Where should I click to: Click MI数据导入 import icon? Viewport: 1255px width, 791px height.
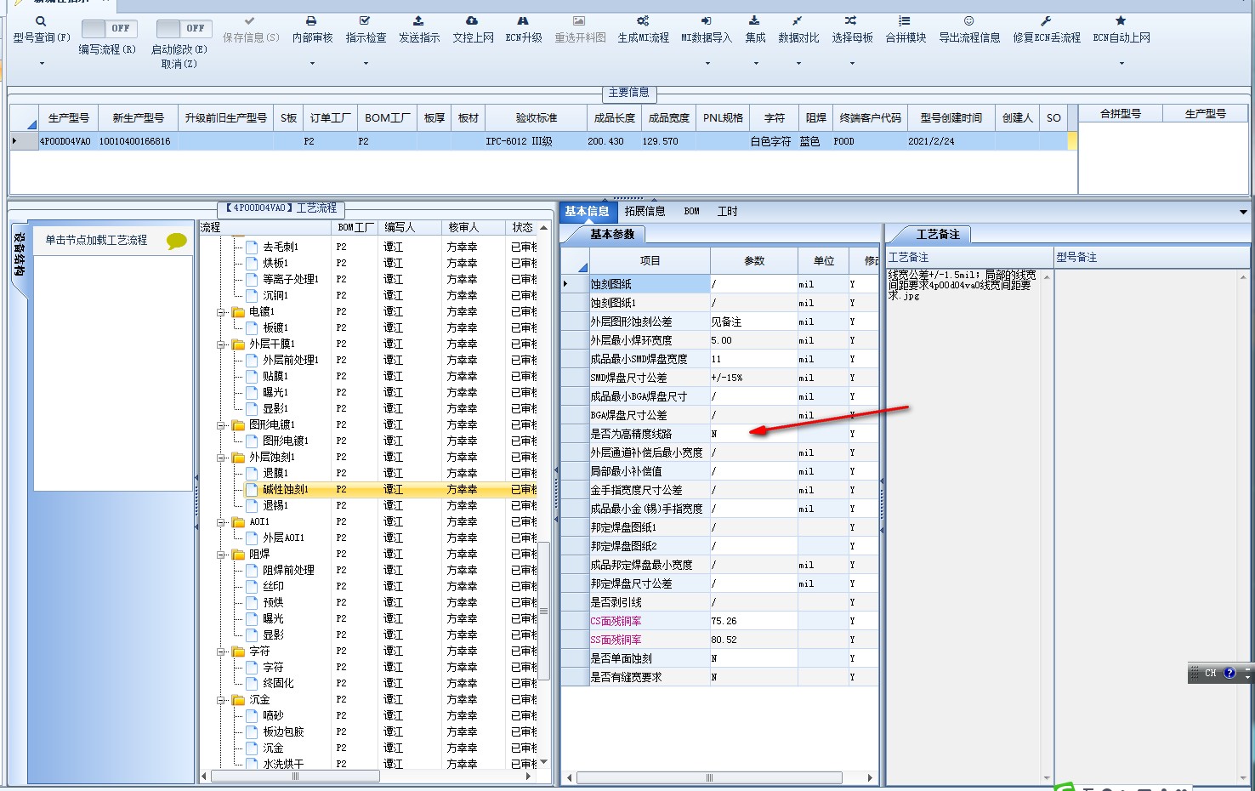pyautogui.click(x=706, y=20)
